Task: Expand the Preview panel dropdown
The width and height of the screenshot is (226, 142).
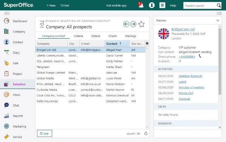Action: click(218, 20)
